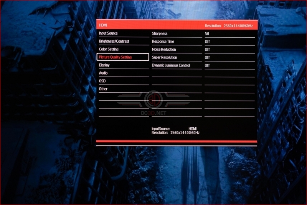Select the Dynamic Luminous Control setting
Image resolution: width=307 pixels, height=205 pixels.
click(171, 65)
